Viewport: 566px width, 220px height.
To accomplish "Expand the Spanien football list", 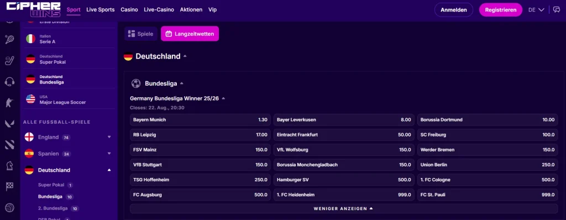I will coord(109,154).
